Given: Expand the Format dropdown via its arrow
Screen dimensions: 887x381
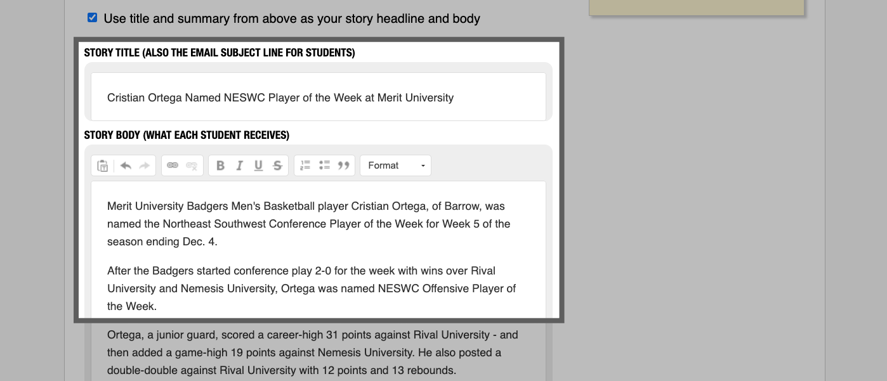Looking at the screenshot, I should 422,165.
